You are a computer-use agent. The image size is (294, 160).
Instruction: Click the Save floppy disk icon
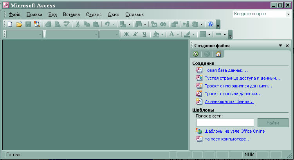[x=28, y=24]
